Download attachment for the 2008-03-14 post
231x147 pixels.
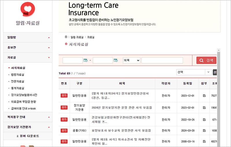[204, 142]
